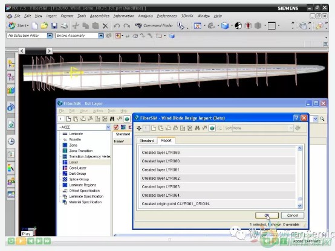This screenshot has width=335, height=251.
Task: Click the Undo arrow icon
Action: [x=117, y=26]
